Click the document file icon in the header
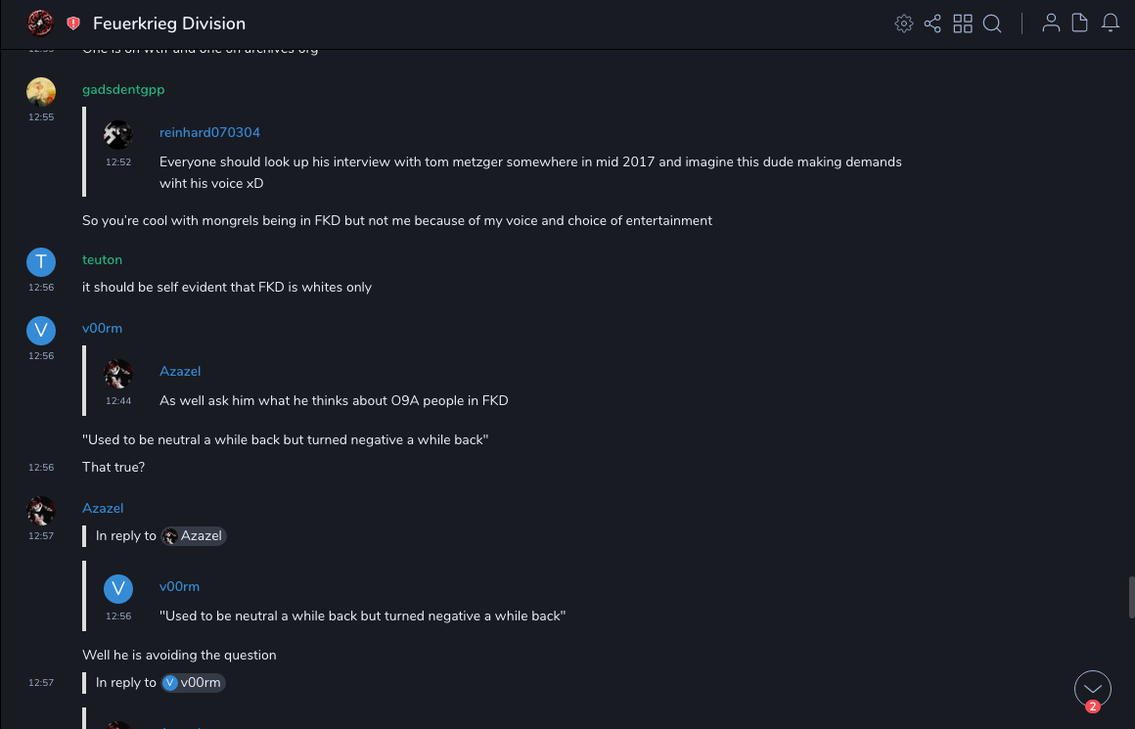 click(1080, 23)
